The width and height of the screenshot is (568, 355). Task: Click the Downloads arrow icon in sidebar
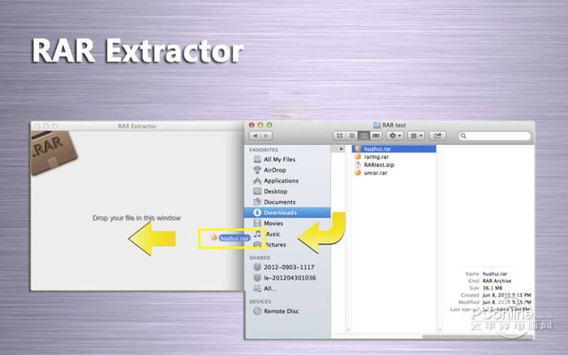(257, 212)
